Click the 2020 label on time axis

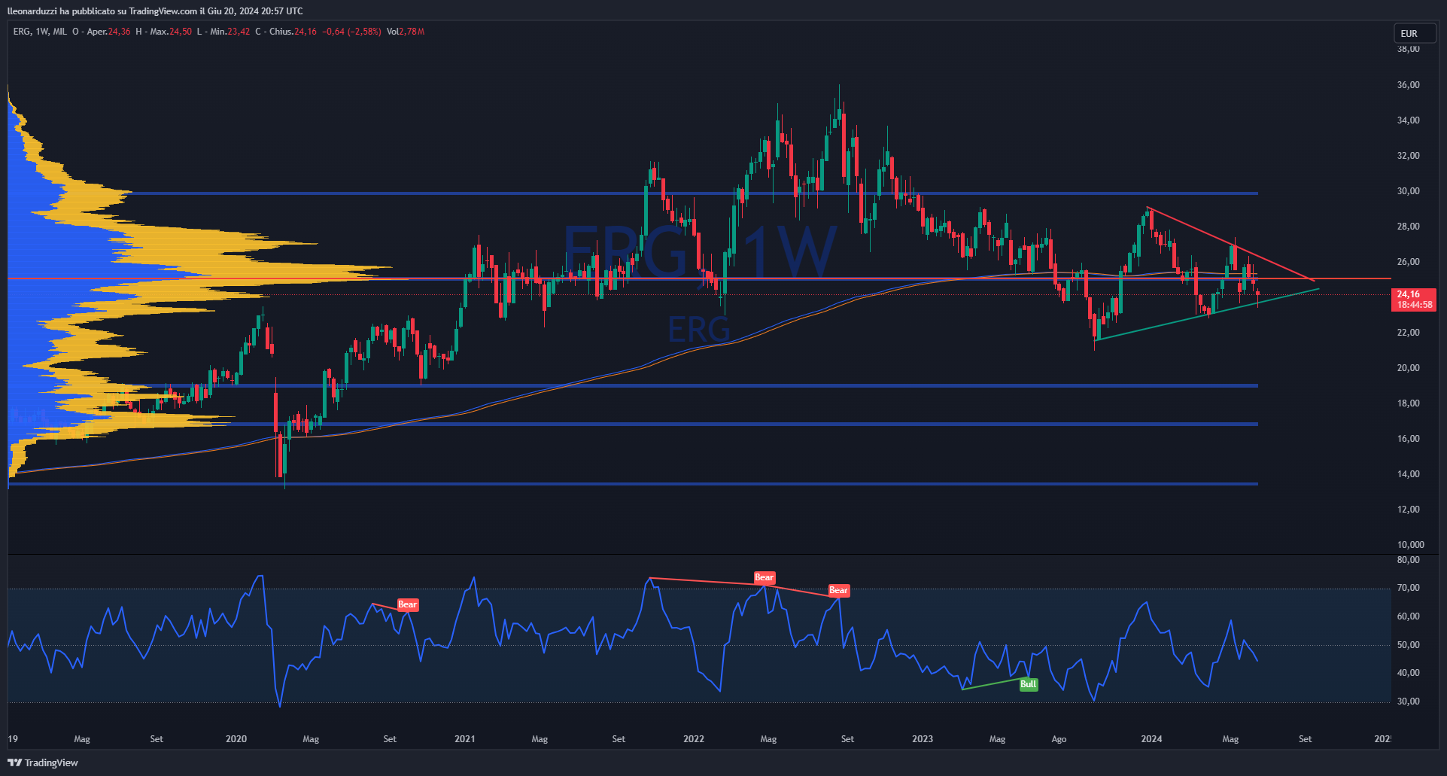pos(236,739)
